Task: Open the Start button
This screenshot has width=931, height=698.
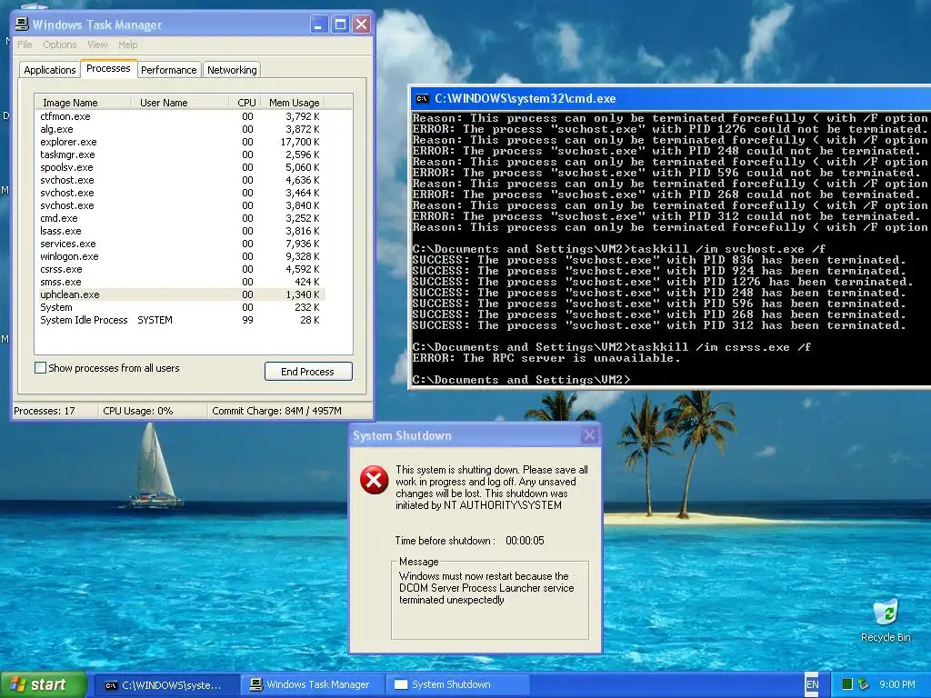Action: 44,684
